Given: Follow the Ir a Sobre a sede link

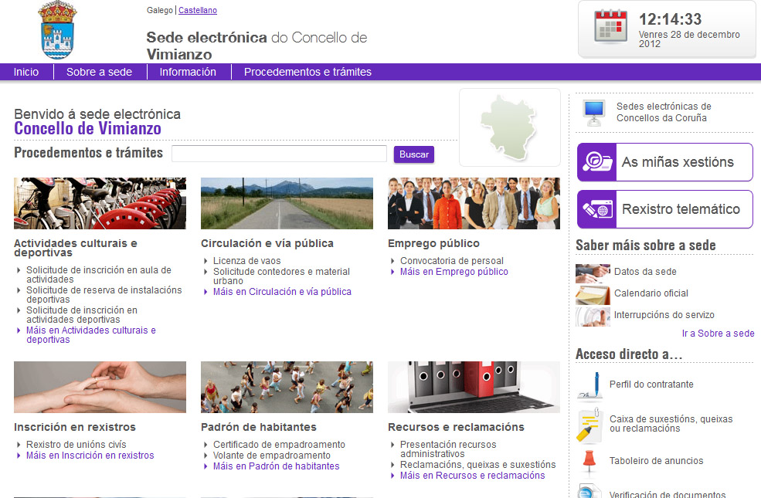Looking at the screenshot, I should pyautogui.click(x=719, y=334).
